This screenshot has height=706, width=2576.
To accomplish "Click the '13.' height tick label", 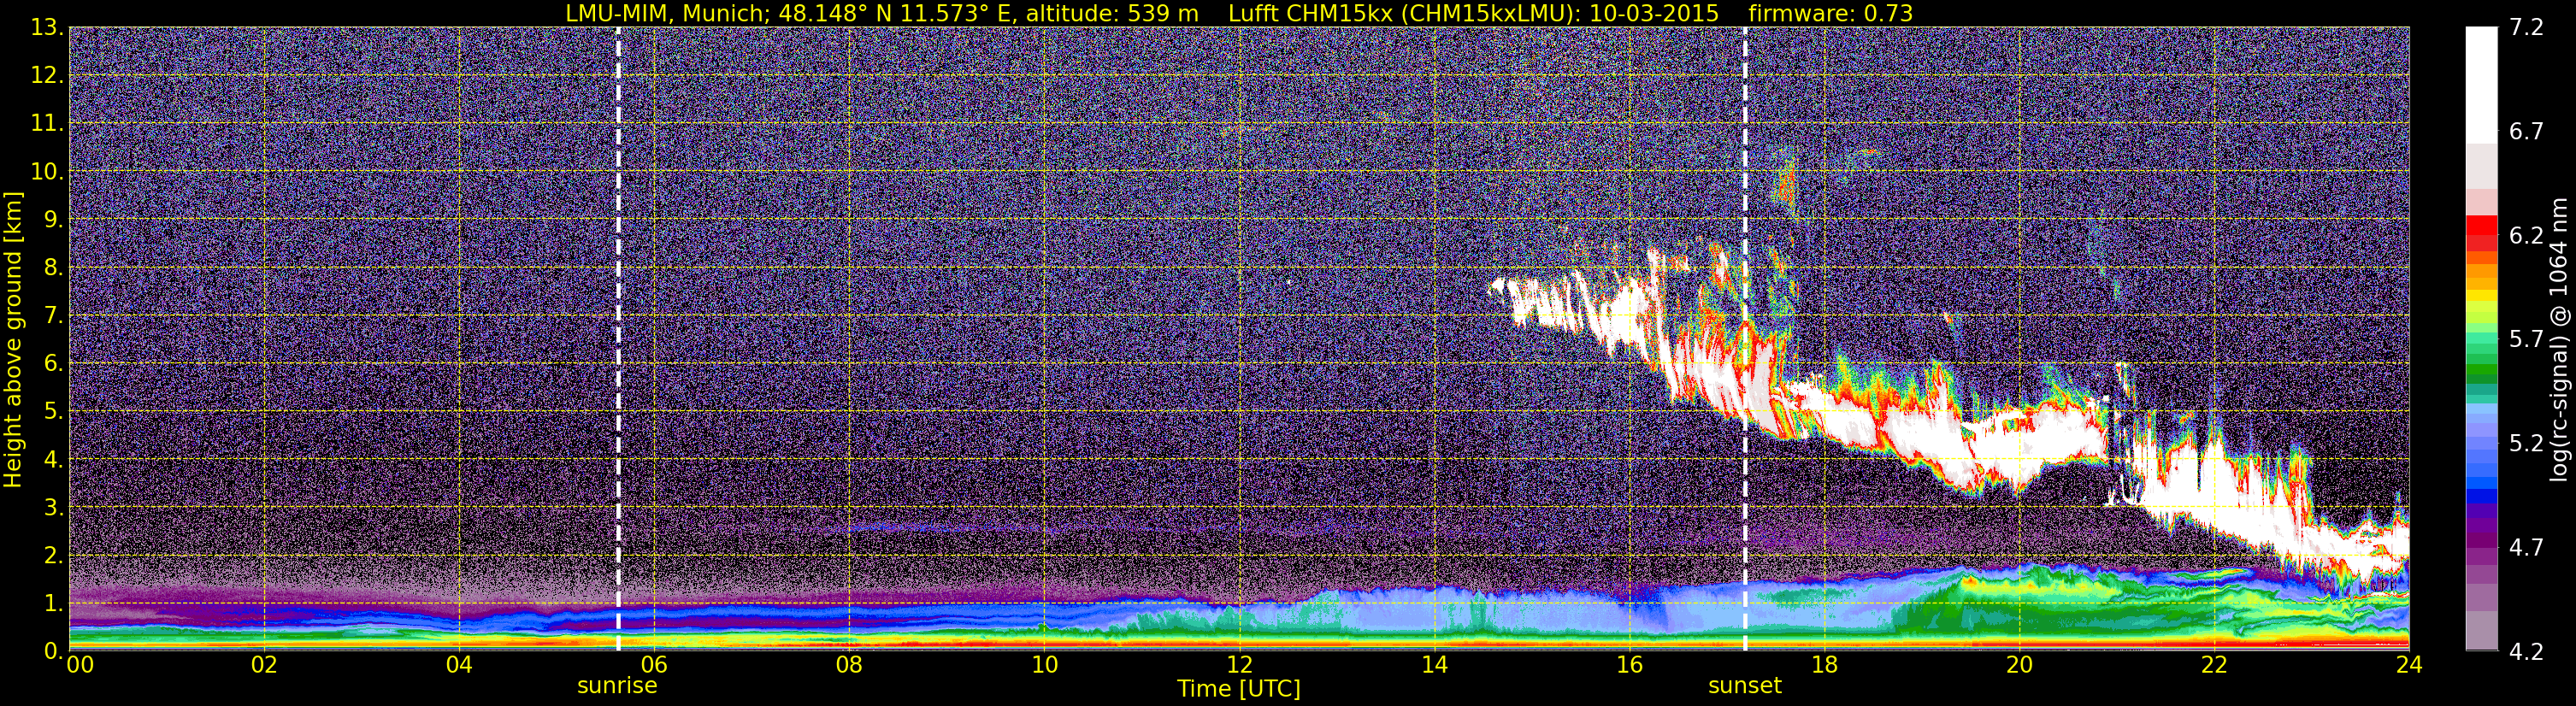I will [x=48, y=28].
